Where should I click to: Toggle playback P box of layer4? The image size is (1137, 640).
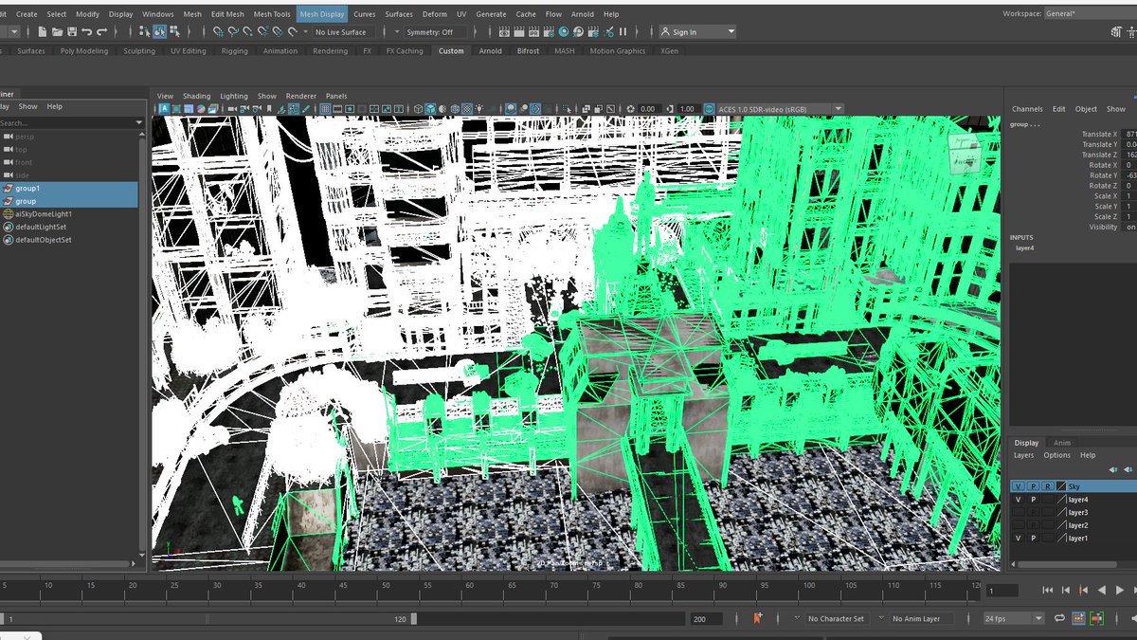coord(1033,500)
